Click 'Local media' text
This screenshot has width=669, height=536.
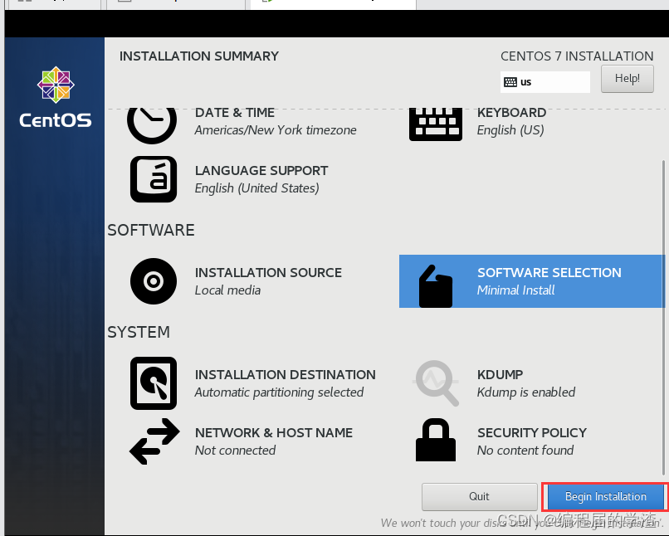click(x=227, y=290)
